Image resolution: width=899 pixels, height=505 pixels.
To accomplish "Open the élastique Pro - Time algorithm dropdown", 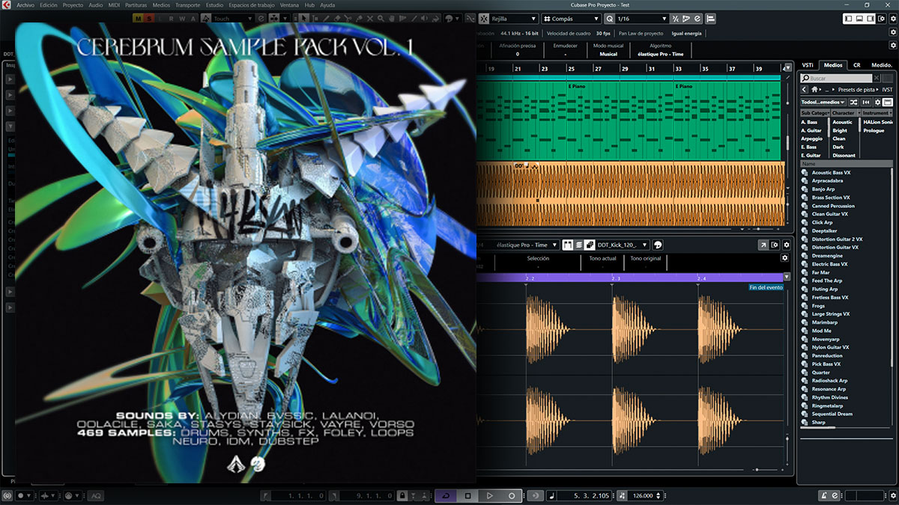I will tap(527, 245).
